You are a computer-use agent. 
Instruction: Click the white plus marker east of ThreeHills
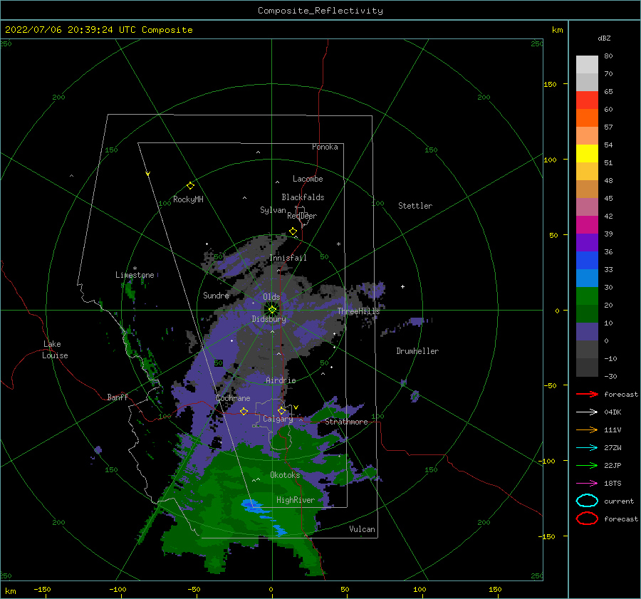[x=402, y=286]
